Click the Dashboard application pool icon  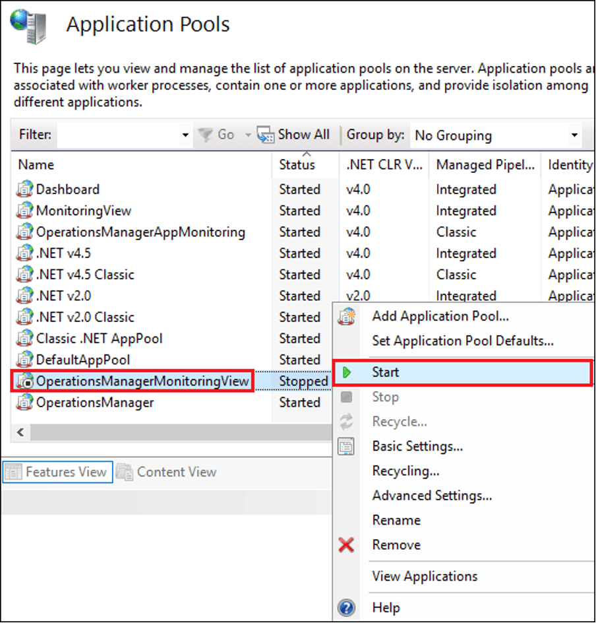coord(24,190)
